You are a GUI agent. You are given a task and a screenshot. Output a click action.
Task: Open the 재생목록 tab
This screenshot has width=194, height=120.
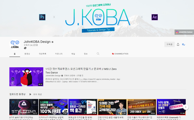43,54
